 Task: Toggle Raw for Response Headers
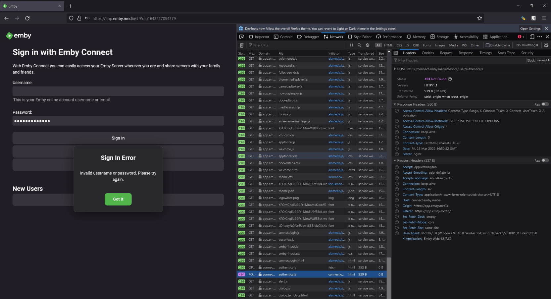coord(545,104)
